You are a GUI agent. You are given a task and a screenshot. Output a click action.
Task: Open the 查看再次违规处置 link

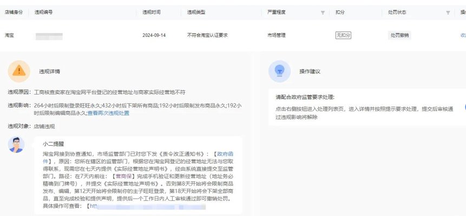point(108,113)
